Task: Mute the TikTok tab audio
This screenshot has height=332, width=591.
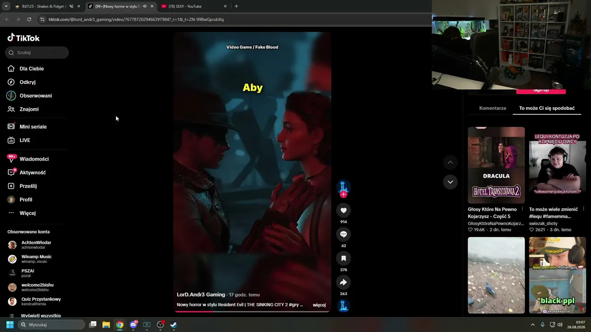Action: [x=145, y=6]
